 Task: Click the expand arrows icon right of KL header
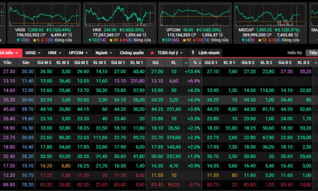186,63
